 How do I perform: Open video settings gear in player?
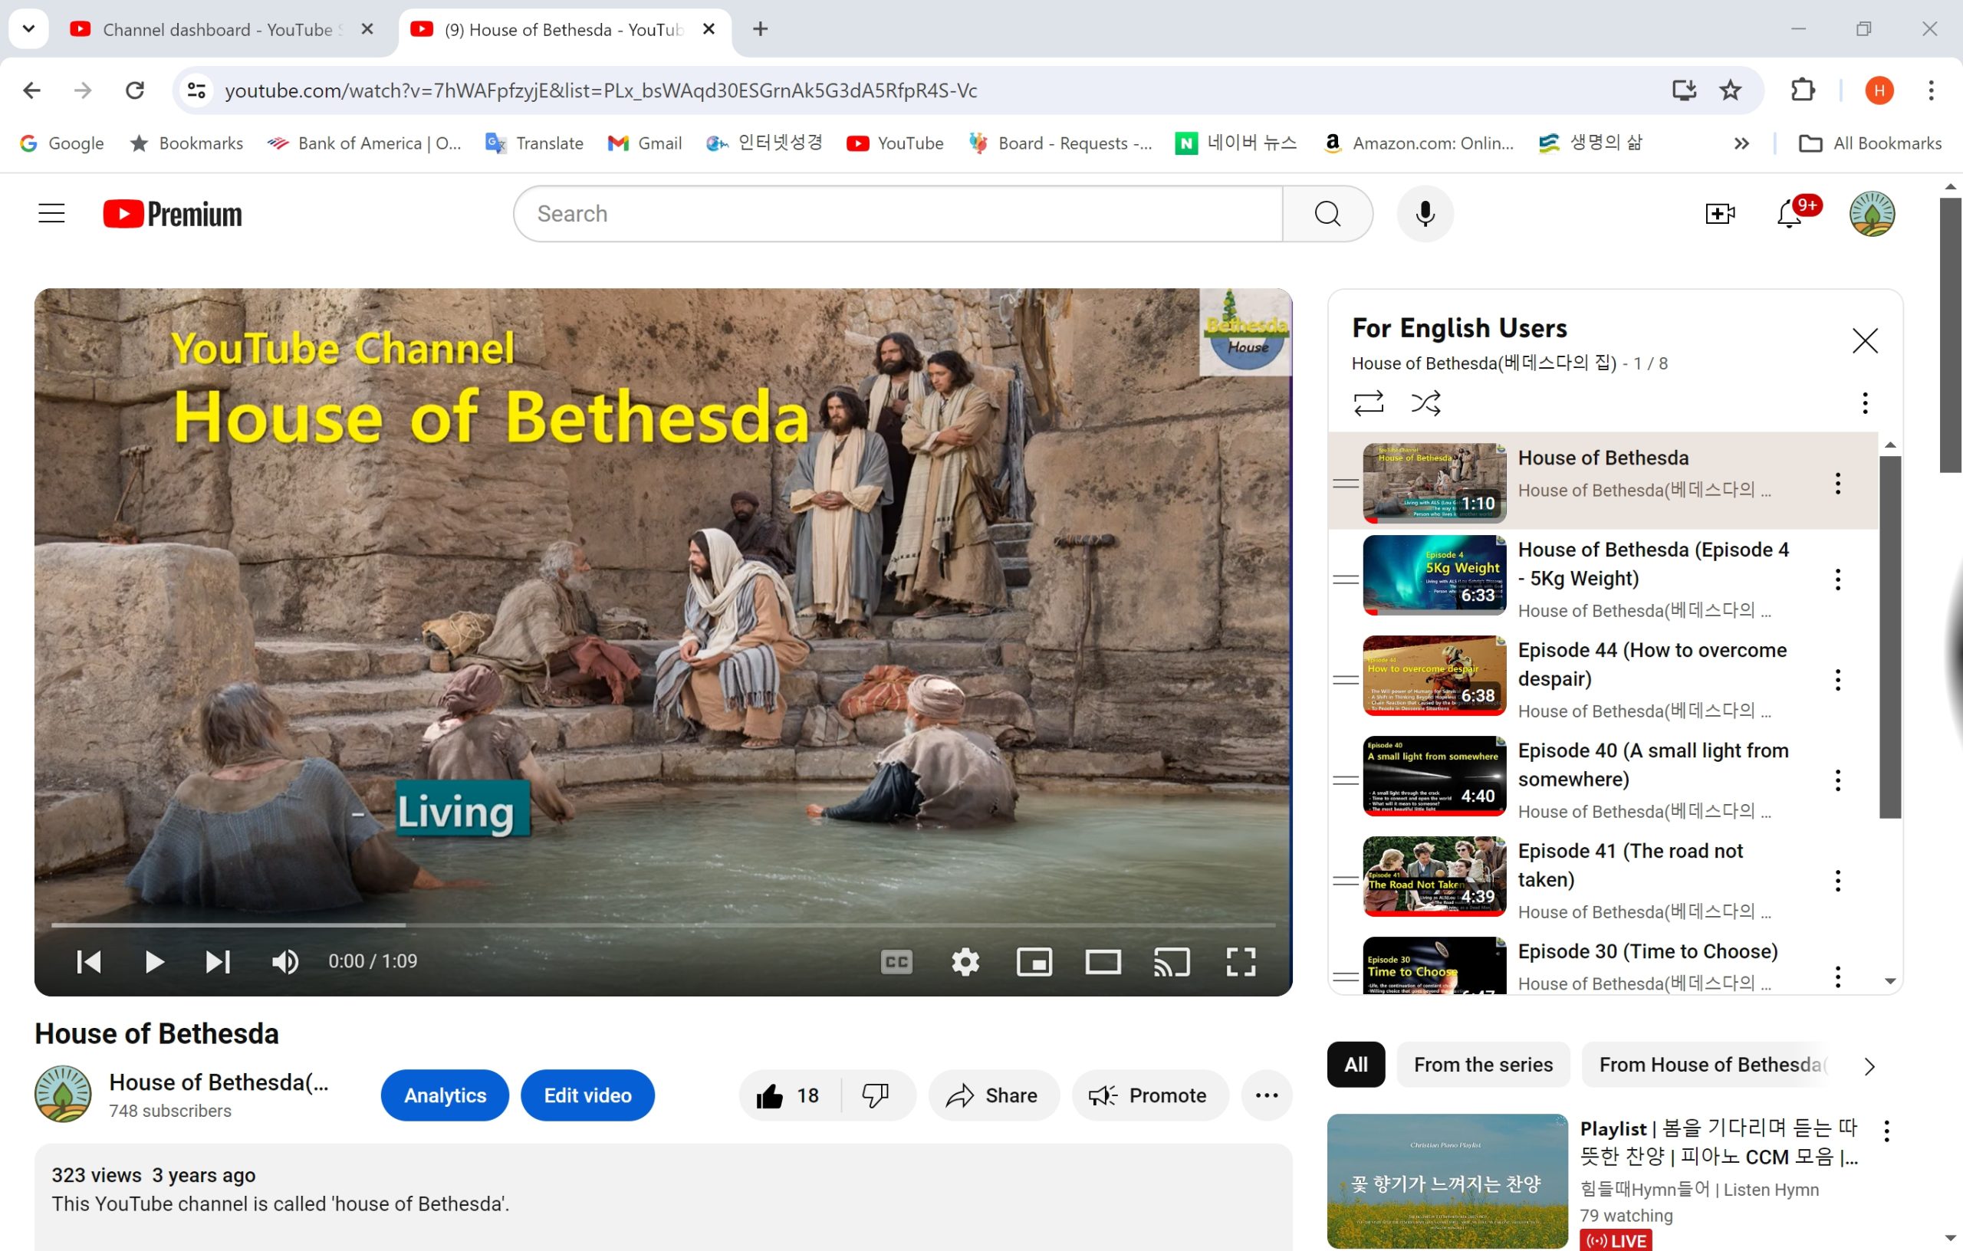(x=965, y=962)
